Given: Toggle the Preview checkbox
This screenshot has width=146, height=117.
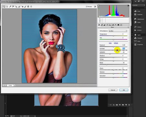Looking at the screenshot, I should 86,6.
